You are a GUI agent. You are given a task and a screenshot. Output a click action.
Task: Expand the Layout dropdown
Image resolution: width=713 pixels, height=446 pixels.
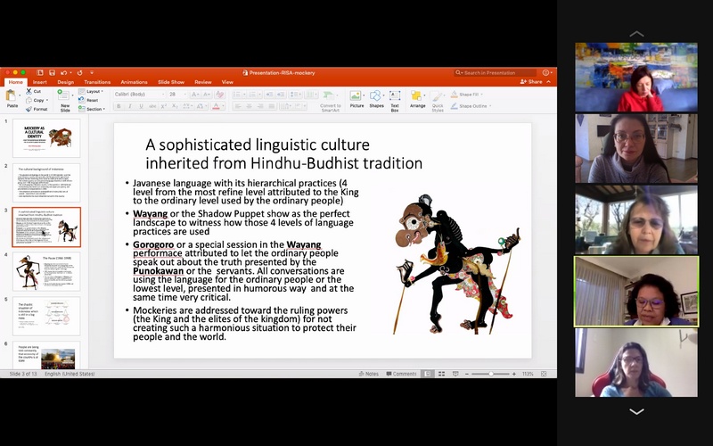point(93,91)
